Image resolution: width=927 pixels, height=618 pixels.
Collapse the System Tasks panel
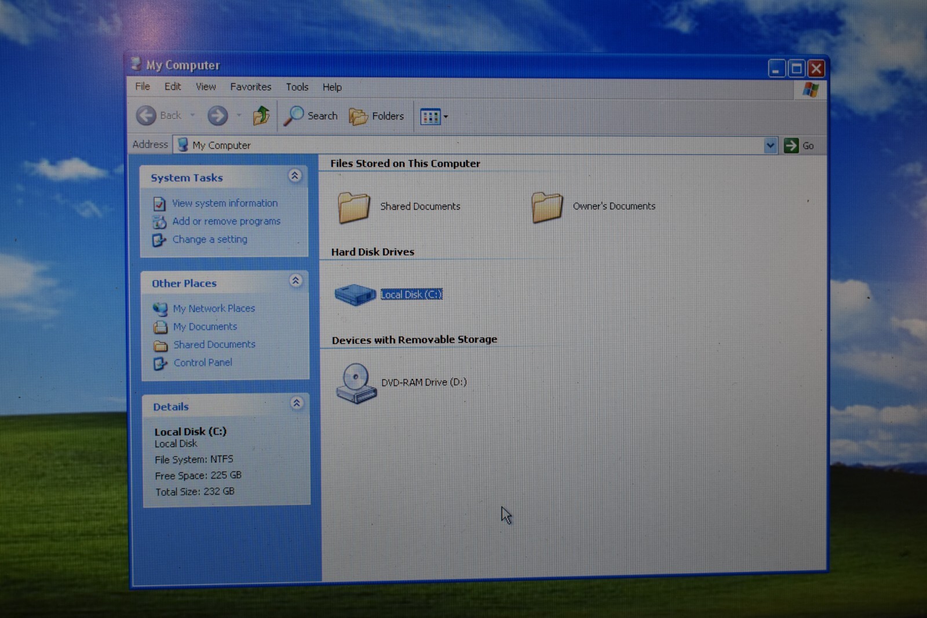point(295,175)
